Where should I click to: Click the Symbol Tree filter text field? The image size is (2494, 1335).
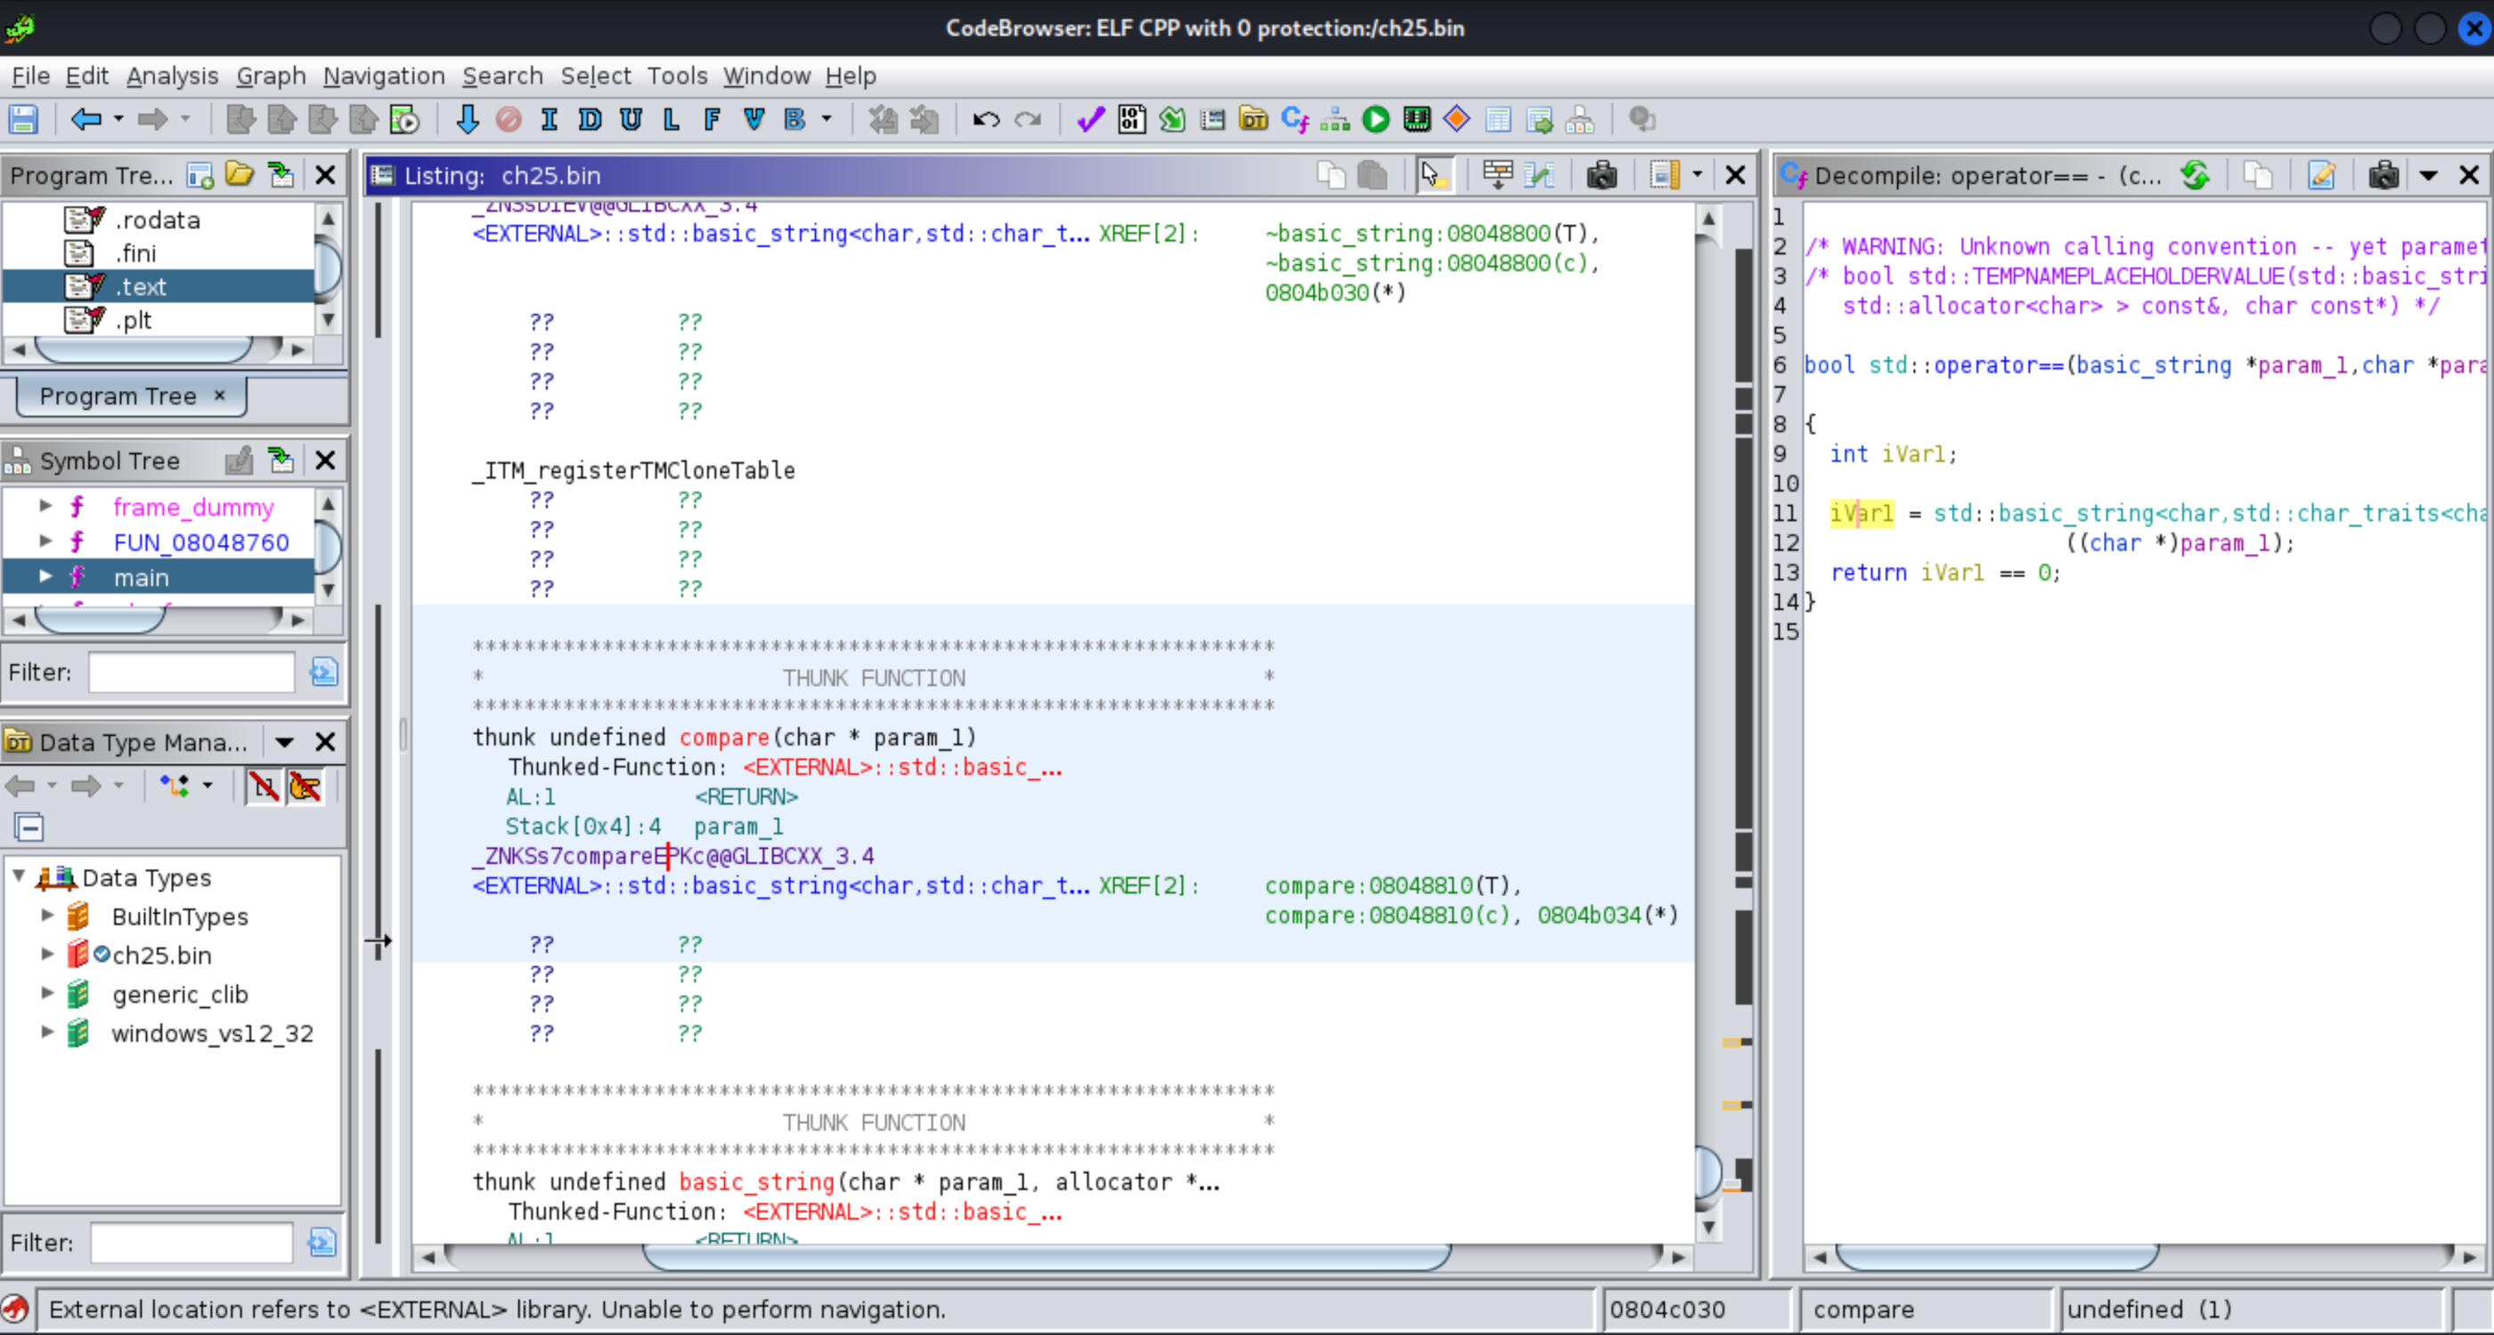pos(192,672)
